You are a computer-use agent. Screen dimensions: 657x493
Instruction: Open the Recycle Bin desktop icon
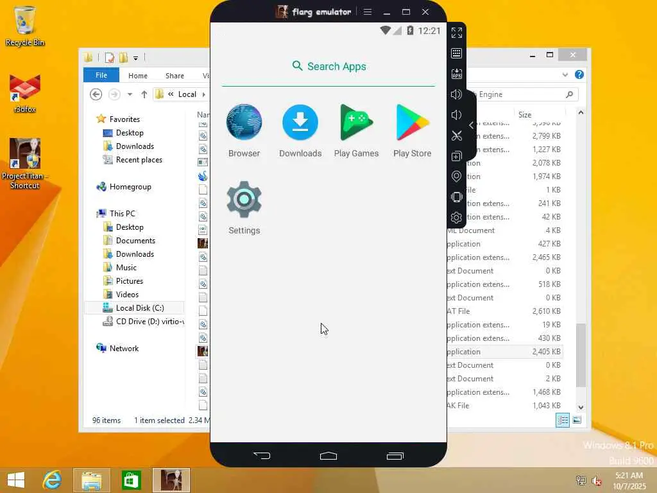tap(25, 26)
